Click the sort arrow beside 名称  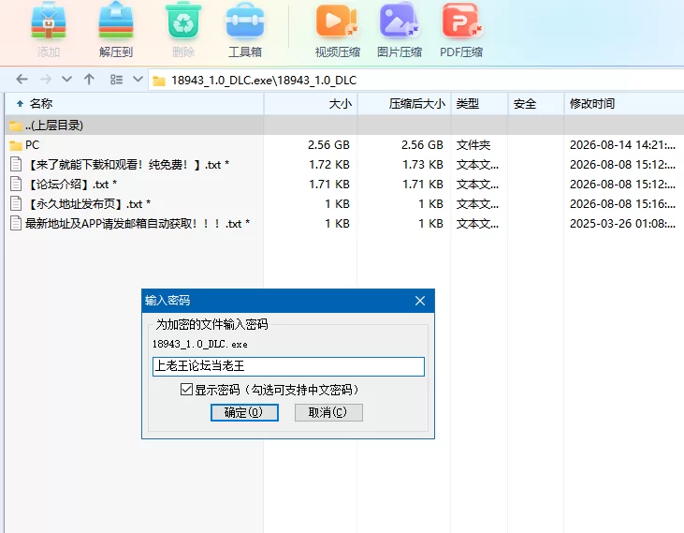tap(20, 104)
